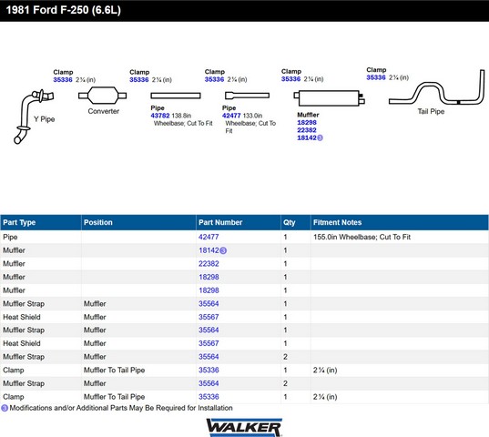The width and height of the screenshot is (489, 437).
Task: Click the footnote icon beside 18142 in table
Action: point(223,250)
